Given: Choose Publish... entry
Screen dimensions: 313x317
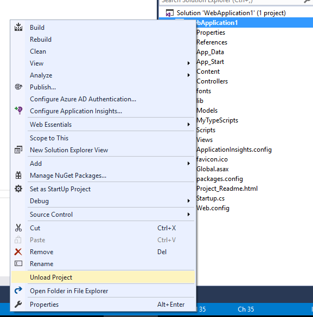Looking at the screenshot, I should pos(103,87).
